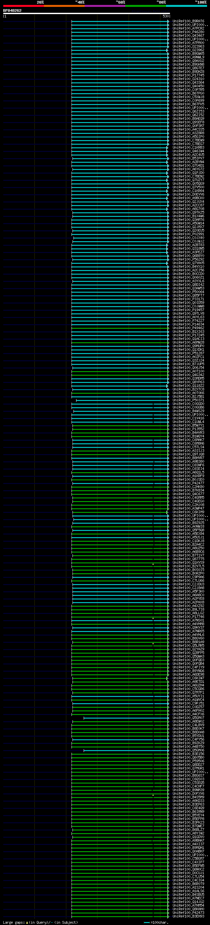Click the orange ~40% identity legend bar

(64, 6)
